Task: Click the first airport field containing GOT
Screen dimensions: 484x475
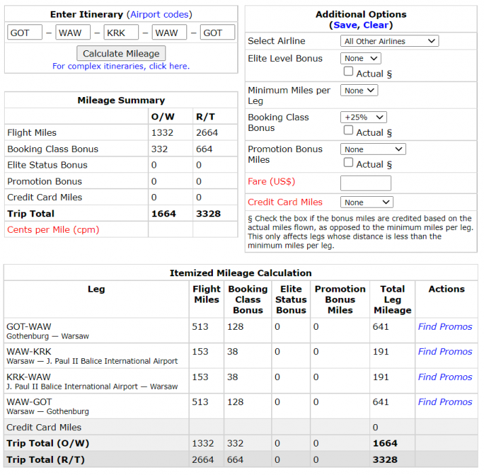Action: pyautogui.click(x=24, y=33)
